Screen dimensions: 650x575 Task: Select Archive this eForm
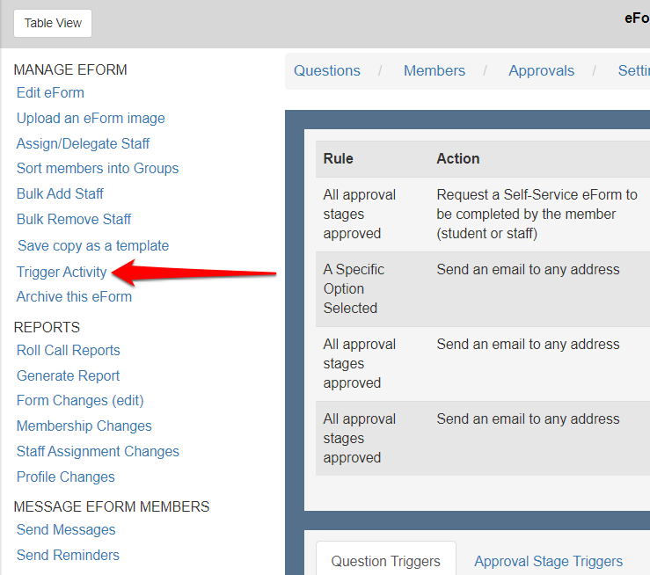(74, 296)
